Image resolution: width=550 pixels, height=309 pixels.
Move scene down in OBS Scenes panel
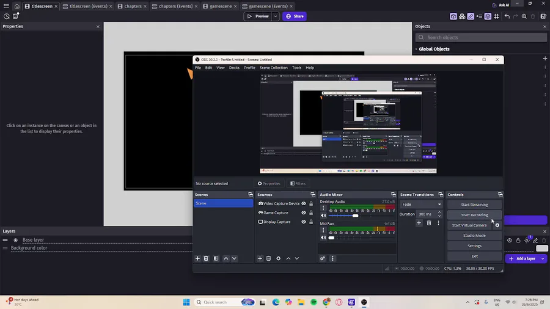234,258
